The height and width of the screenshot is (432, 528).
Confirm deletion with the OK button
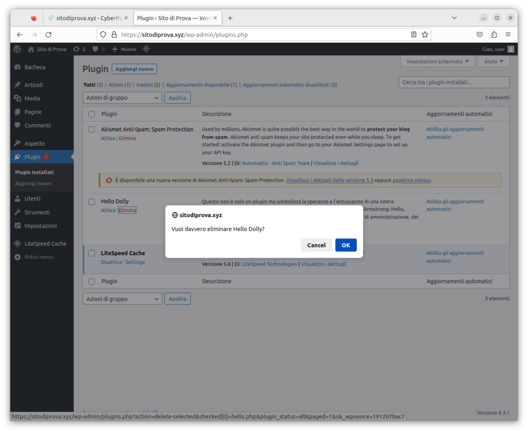click(x=346, y=246)
